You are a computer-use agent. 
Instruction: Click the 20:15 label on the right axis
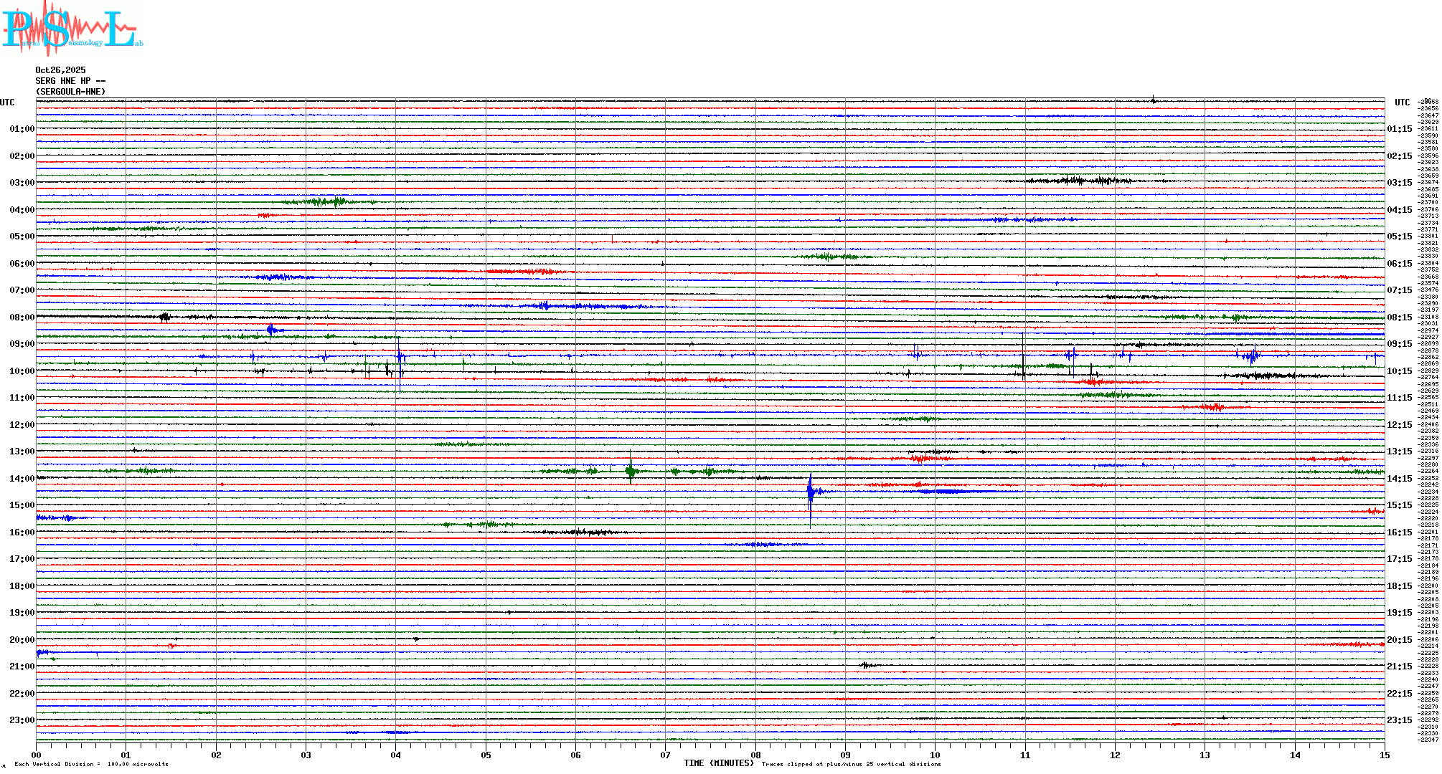(x=1399, y=640)
